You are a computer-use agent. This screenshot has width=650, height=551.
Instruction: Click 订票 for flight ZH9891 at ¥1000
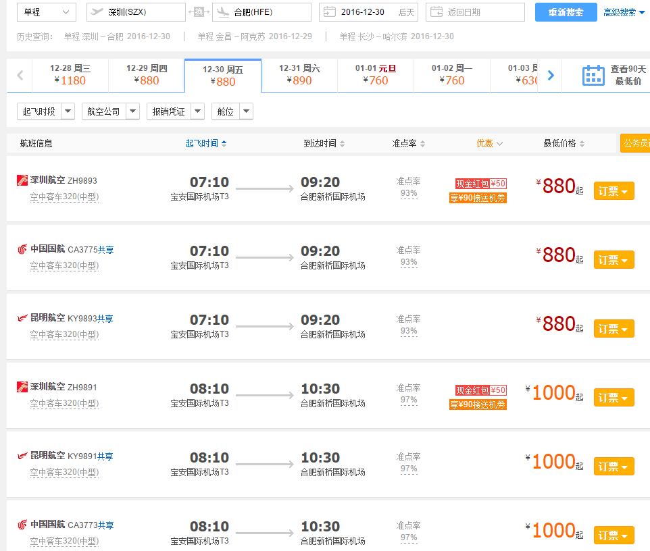[x=614, y=398]
